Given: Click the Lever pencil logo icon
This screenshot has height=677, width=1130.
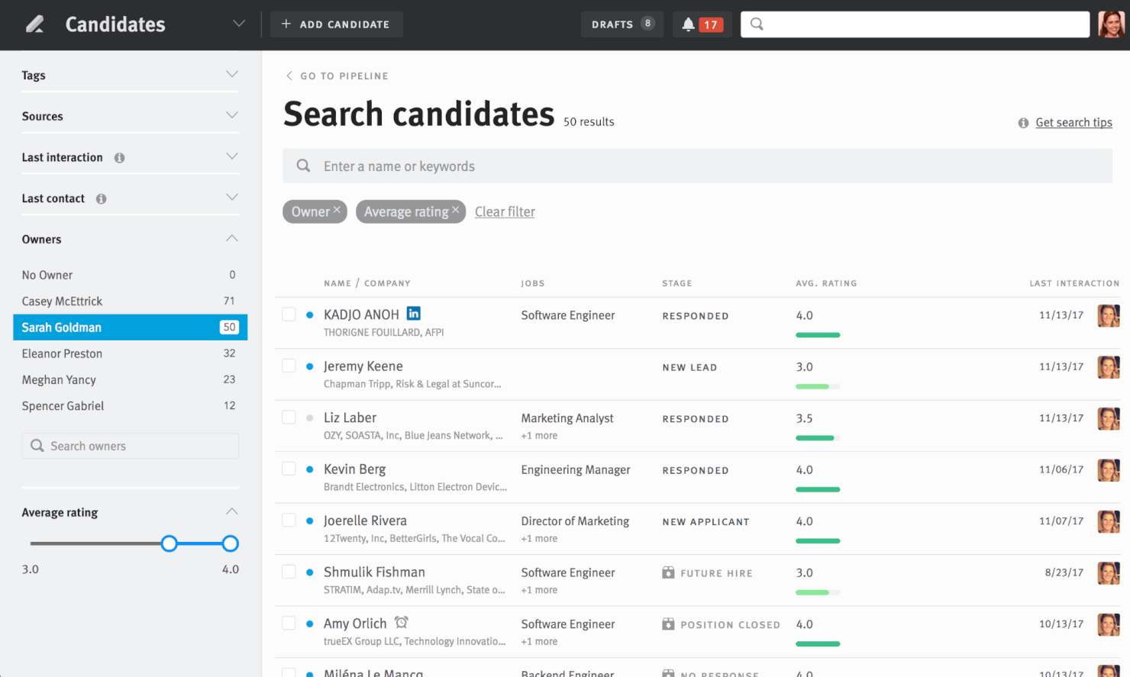Looking at the screenshot, I should pos(34,24).
